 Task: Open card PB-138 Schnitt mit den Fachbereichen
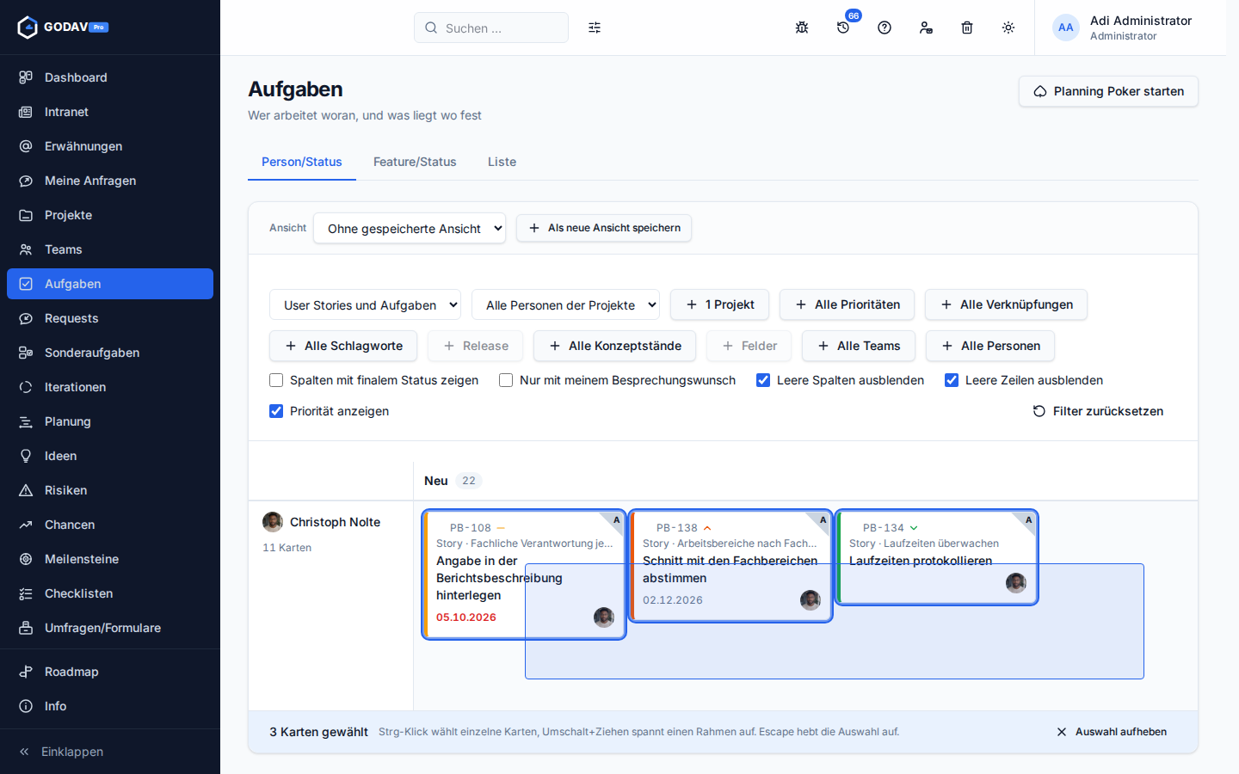click(730, 565)
